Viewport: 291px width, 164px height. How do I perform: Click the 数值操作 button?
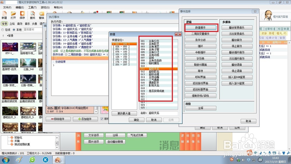coord(200,28)
